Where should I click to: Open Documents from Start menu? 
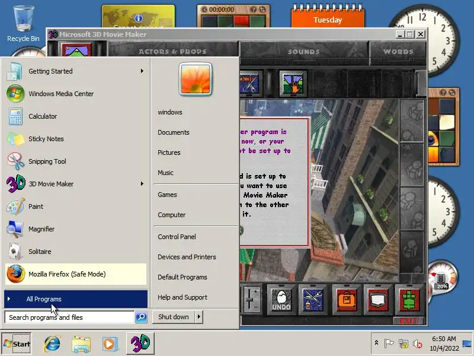point(174,132)
